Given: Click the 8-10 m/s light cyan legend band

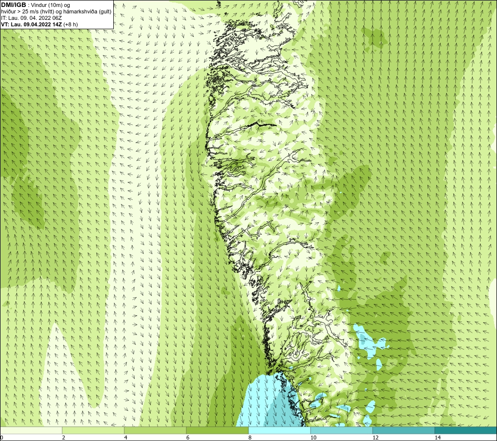Looking at the screenshot, I should pos(279,430).
